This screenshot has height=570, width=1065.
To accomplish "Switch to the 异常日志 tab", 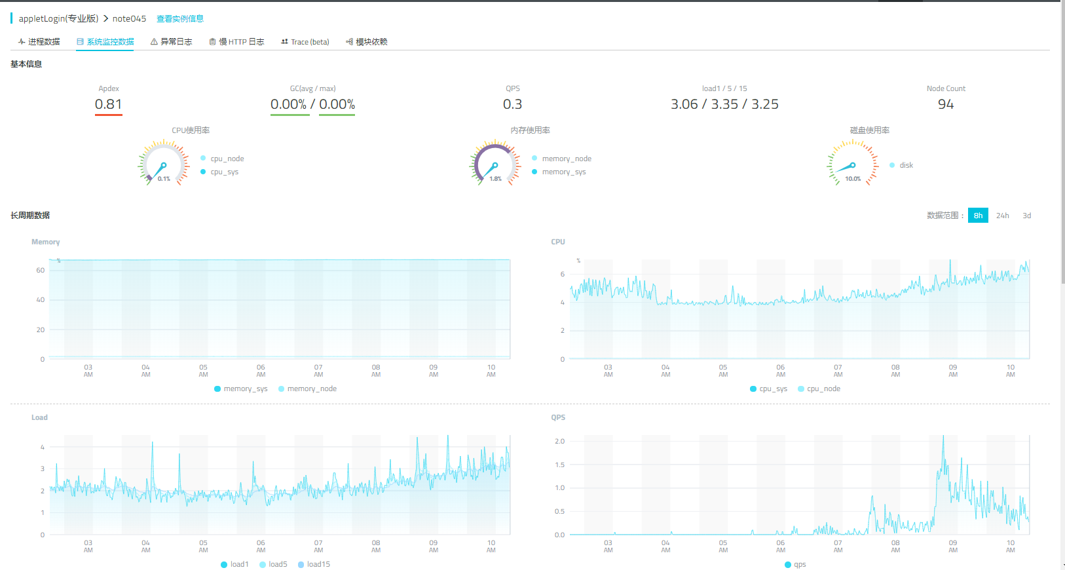I will (x=171, y=42).
